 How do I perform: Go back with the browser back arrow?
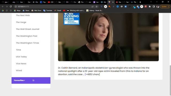tap(3, 6)
